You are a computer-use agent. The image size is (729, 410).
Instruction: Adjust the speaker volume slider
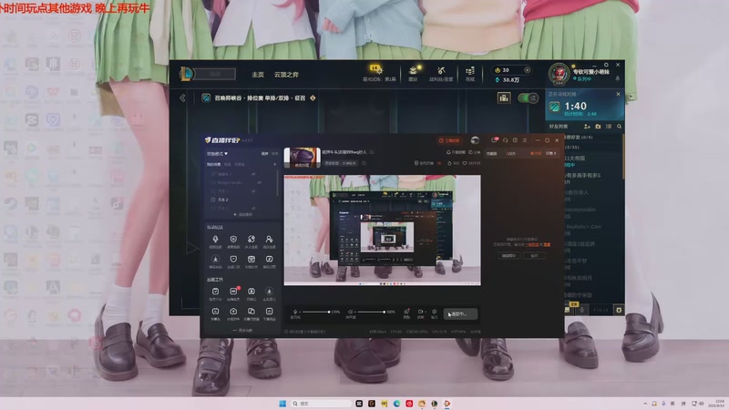coord(371,312)
